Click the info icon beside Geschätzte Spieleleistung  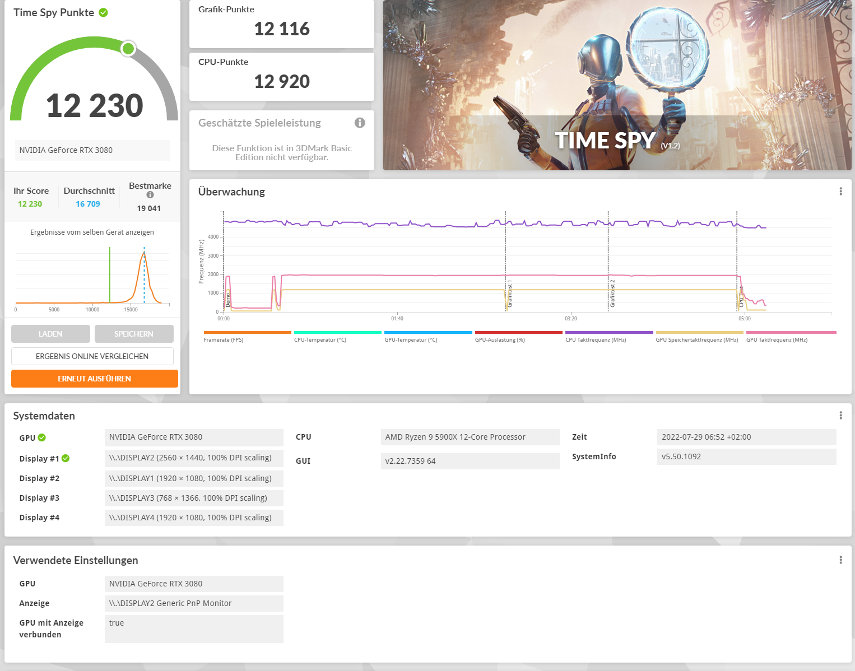(360, 123)
